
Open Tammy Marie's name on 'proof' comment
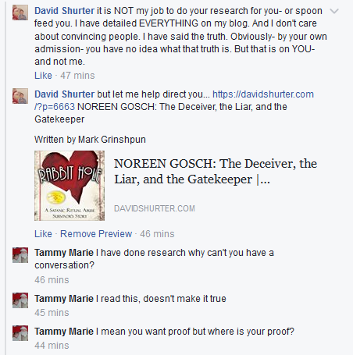[64, 332]
